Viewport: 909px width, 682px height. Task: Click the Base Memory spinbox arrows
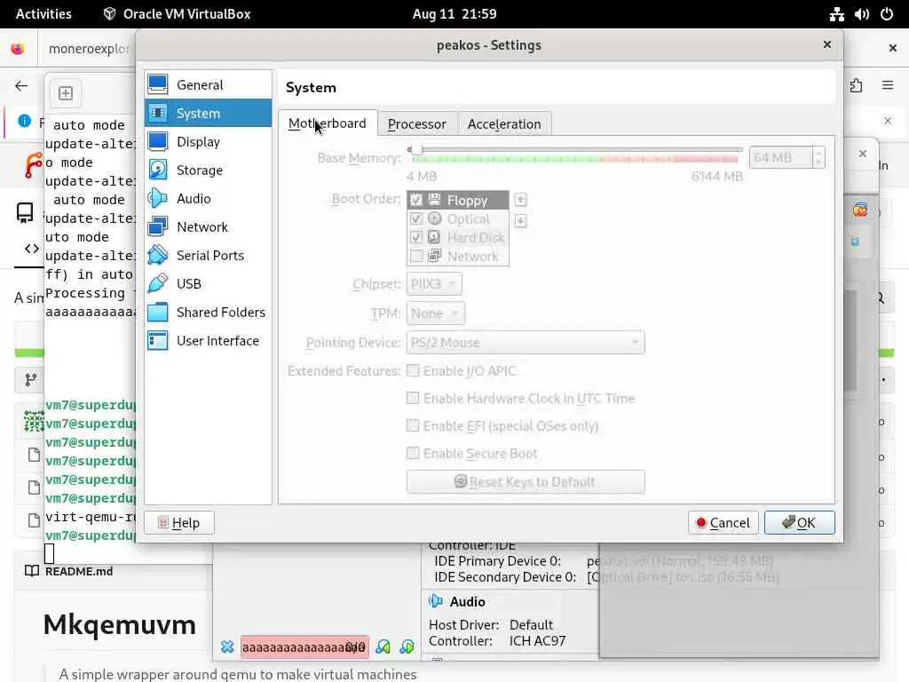(818, 158)
